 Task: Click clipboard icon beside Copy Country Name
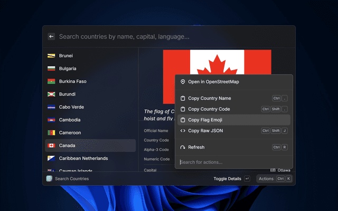[x=183, y=98]
